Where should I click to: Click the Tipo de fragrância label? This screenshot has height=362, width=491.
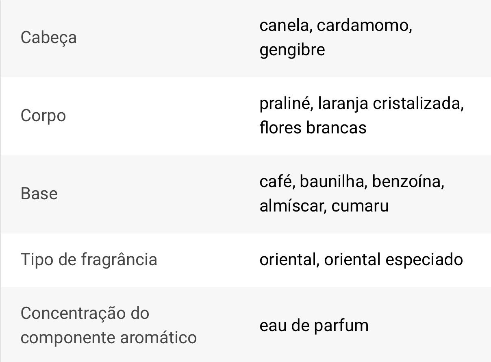coord(89,260)
